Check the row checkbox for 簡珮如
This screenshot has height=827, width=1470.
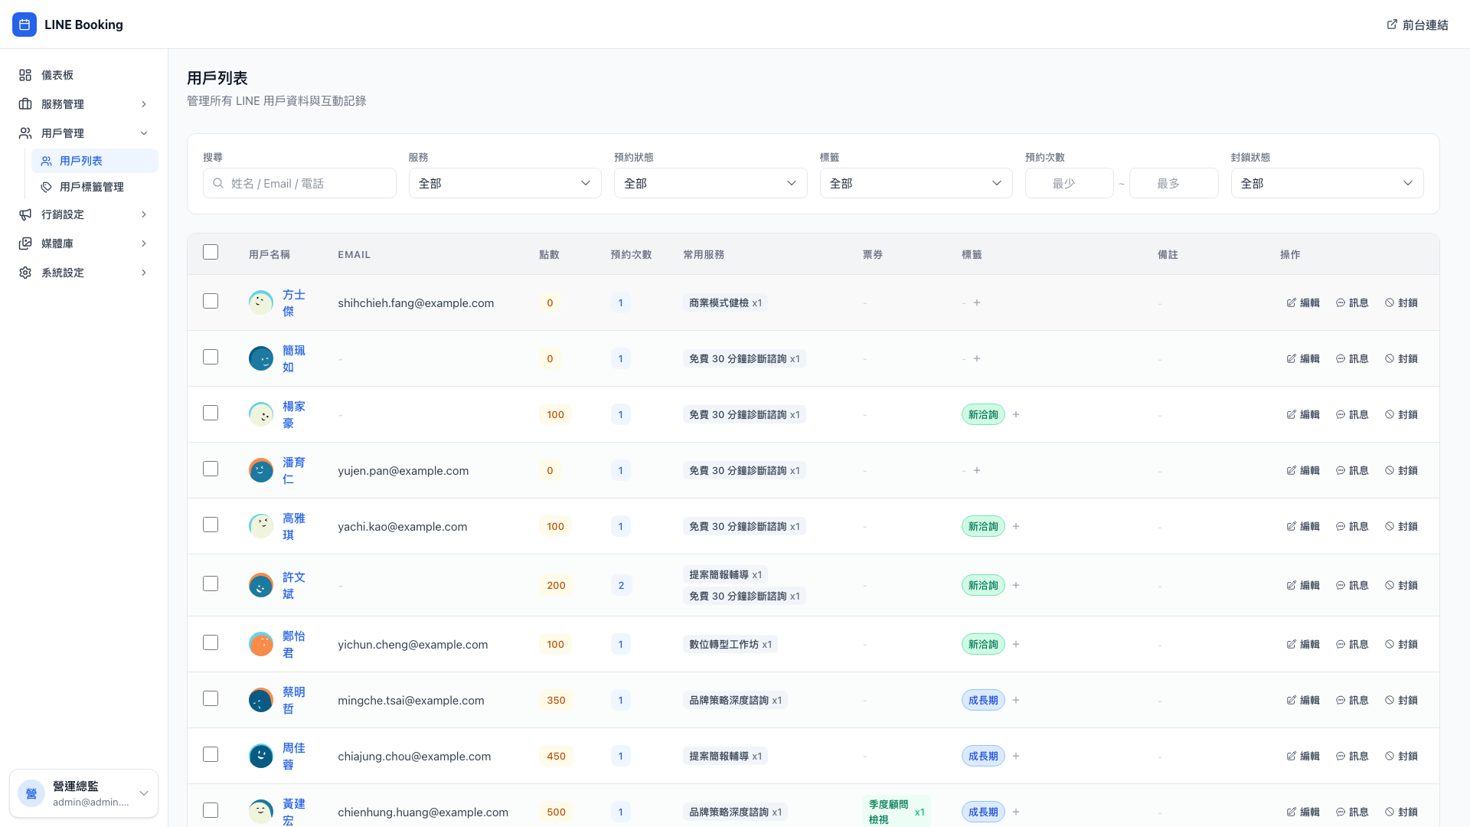pyautogui.click(x=211, y=357)
